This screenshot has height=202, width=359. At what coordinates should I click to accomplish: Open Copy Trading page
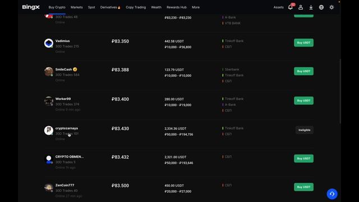click(136, 7)
